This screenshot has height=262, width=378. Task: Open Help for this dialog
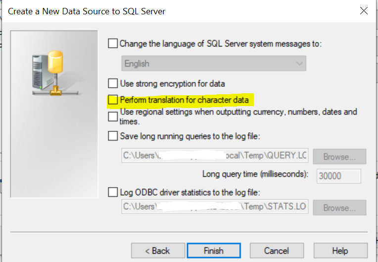click(x=340, y=251)
